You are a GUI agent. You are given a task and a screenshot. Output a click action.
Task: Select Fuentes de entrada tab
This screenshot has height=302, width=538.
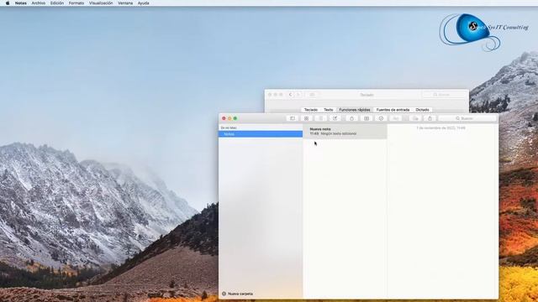pyautogui.click(x=393, y=110)
